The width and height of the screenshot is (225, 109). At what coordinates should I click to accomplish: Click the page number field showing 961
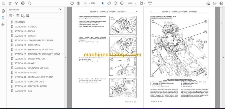[86, 3]
